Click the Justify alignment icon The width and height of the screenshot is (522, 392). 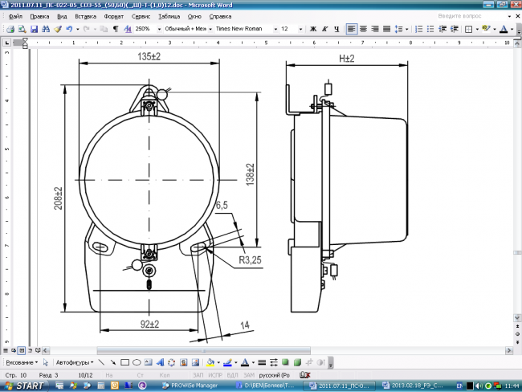(387, 29)
